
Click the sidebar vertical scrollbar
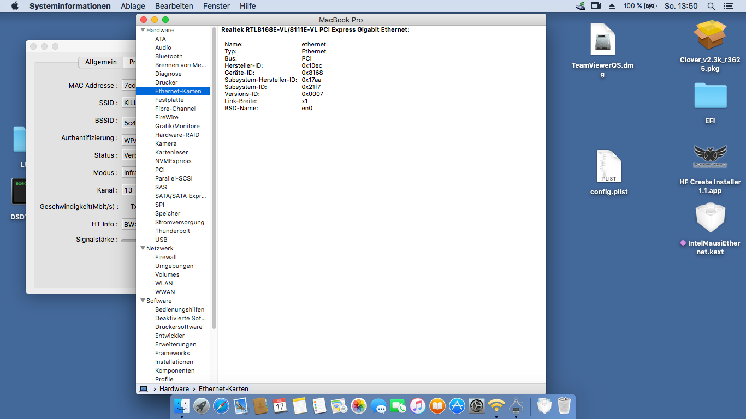214,178
